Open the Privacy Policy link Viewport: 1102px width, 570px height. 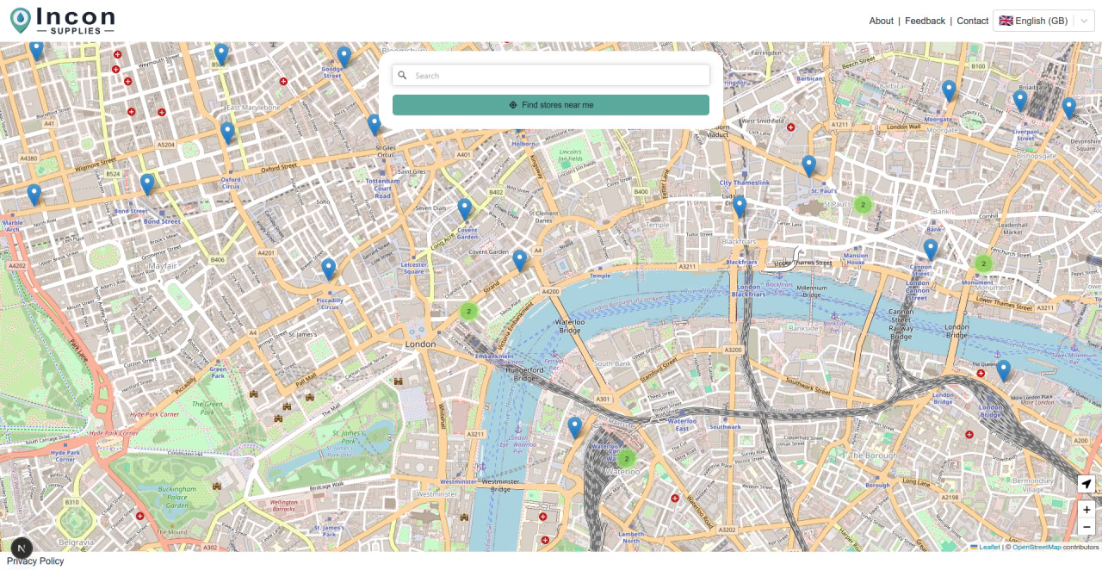[x=35, y=561]
